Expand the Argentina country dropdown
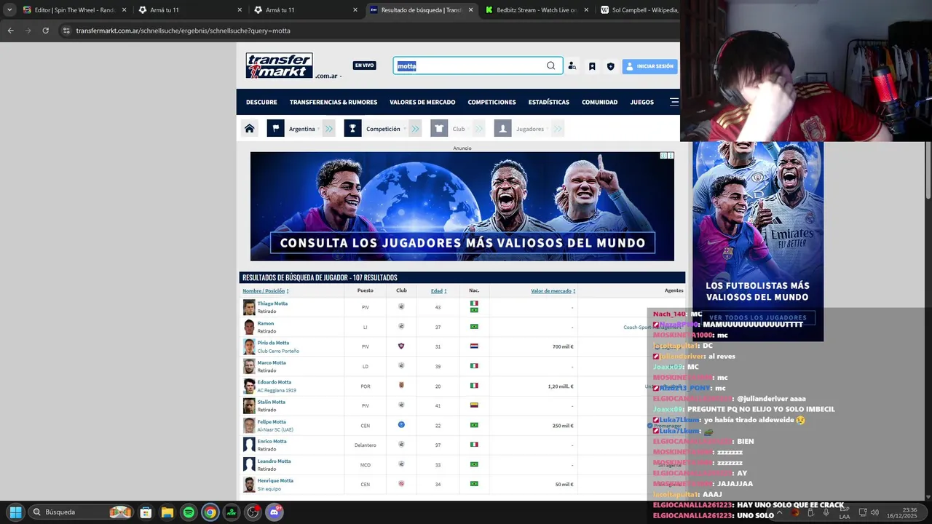The height and width of the screenshot is (524, 932). (303, 129)
